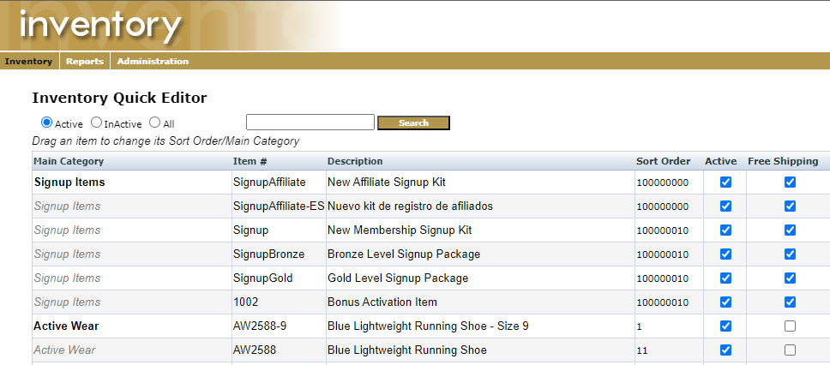Click the Main Category column header
Viewport: 830px width, 365px height.
tap(69, 161)
